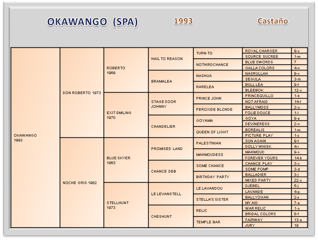
Task: Click the LE LEVANSTELL cell
Action: pos(171,194)
